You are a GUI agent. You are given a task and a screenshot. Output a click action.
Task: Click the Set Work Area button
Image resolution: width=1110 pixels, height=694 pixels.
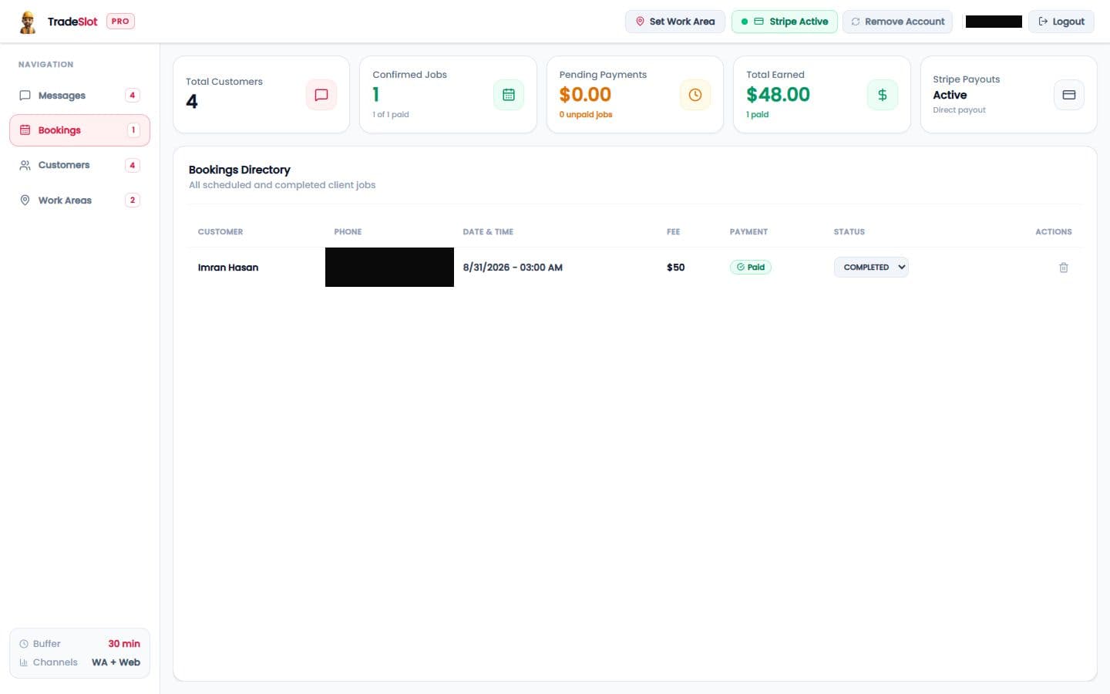tap(675, 22)
